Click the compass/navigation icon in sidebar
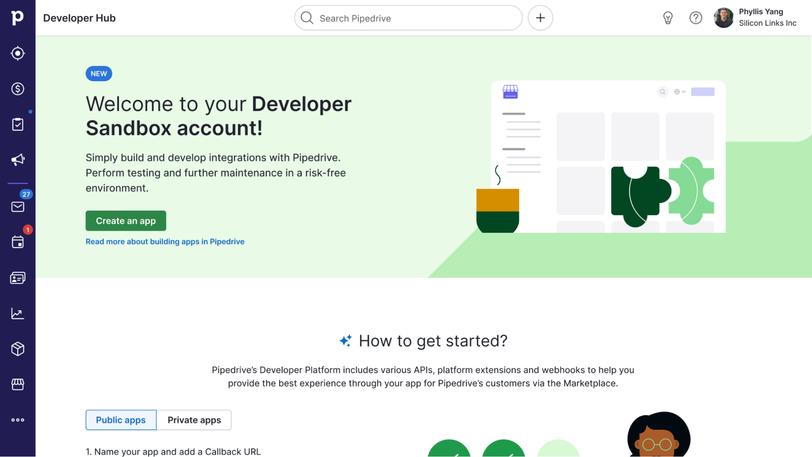Image resolution: width=812 pixels, height=457 pixels. point(18,54)
